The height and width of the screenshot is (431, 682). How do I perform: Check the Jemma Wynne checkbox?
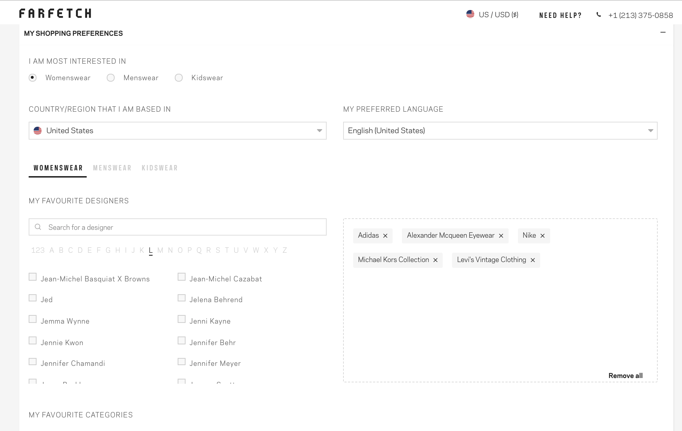point(33,319)
